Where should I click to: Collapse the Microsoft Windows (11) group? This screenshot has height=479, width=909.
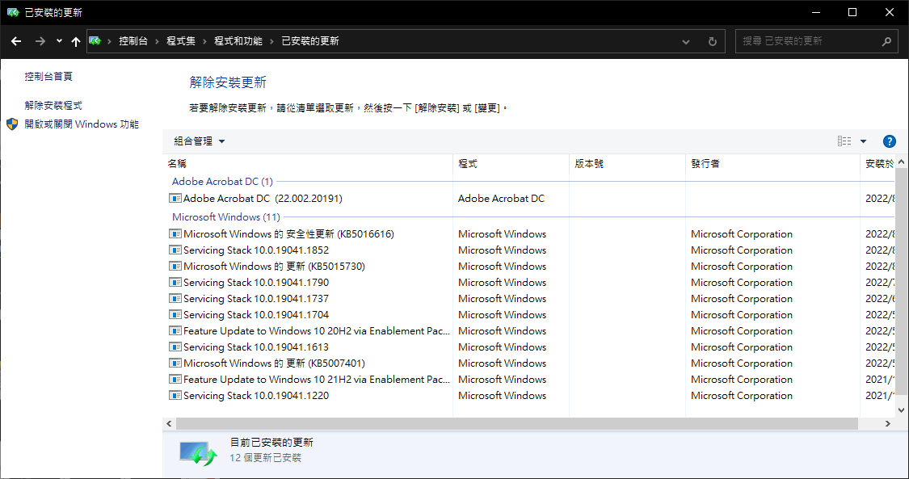click(x=226, y=217)
